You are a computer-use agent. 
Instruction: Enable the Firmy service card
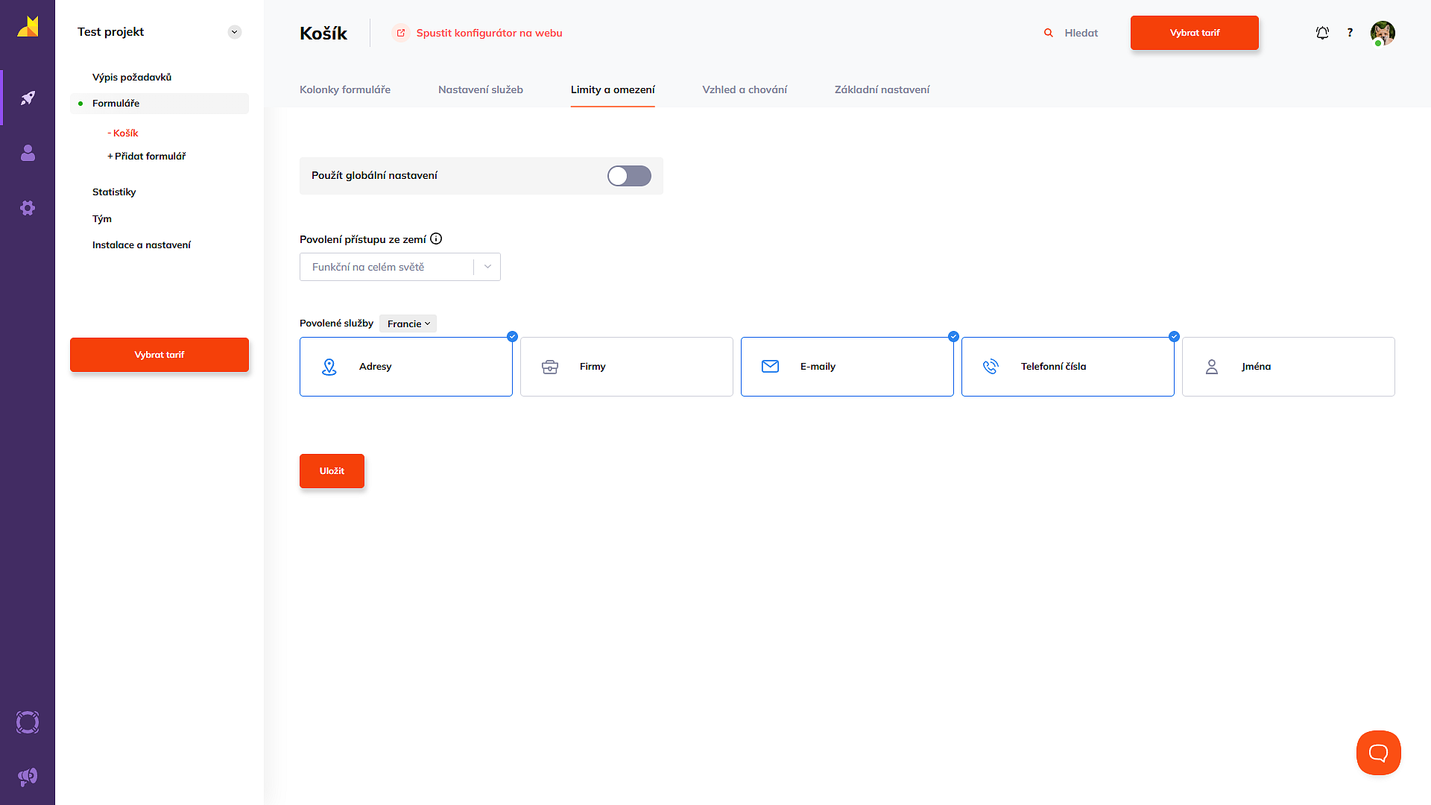(x=626, y=367)
